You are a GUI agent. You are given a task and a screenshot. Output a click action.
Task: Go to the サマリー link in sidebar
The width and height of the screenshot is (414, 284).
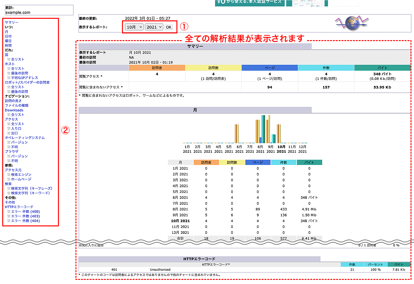tap(11, 23)
